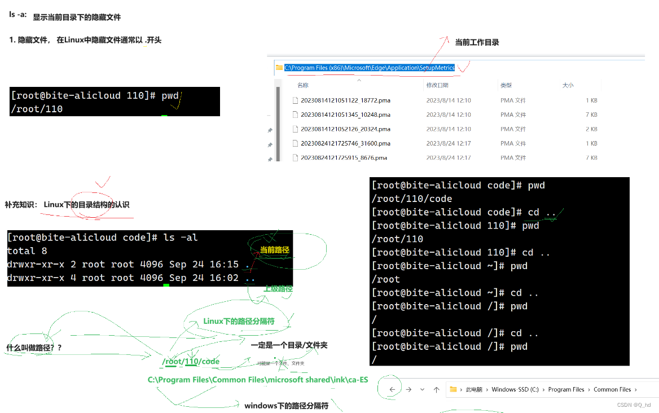Screen dimensions: 659x413
Task: Click the 'total 8' line in the ls -al terminal
Action: [27, 251]
